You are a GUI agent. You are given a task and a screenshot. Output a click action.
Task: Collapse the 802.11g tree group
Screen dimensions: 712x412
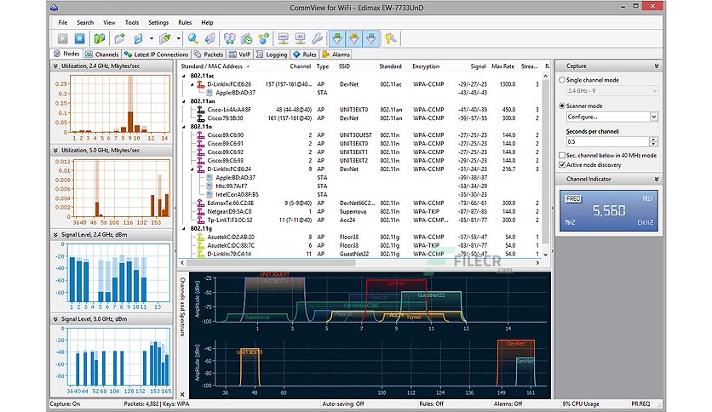pyautogui.click(x=183, y=229)
